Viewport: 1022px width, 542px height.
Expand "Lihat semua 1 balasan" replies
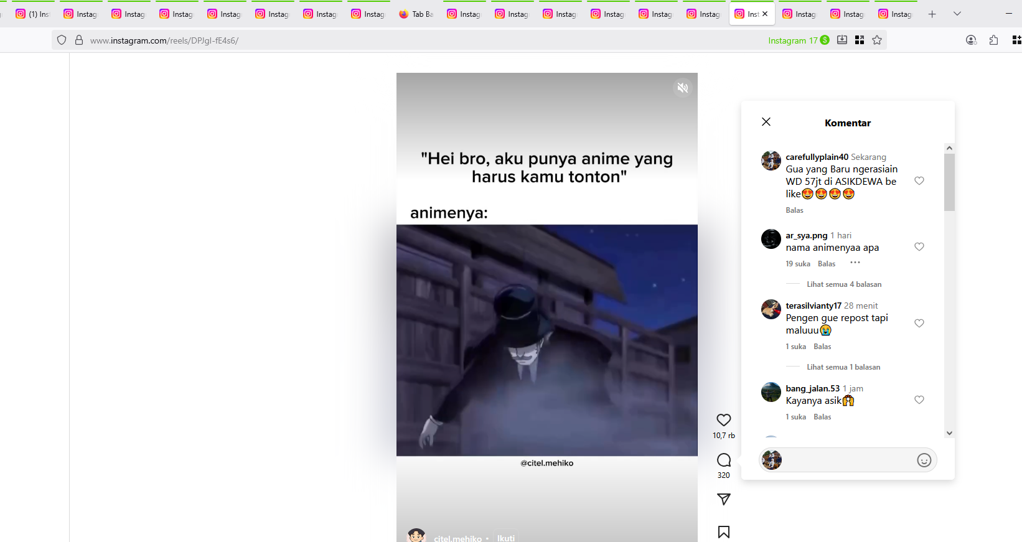point(843,367)
